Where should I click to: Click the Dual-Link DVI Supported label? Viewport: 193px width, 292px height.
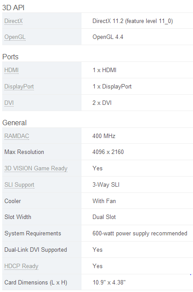click(x=36, y=250)
